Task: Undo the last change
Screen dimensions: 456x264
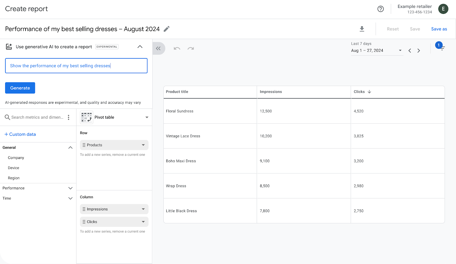Action: [x=177, y=48]
